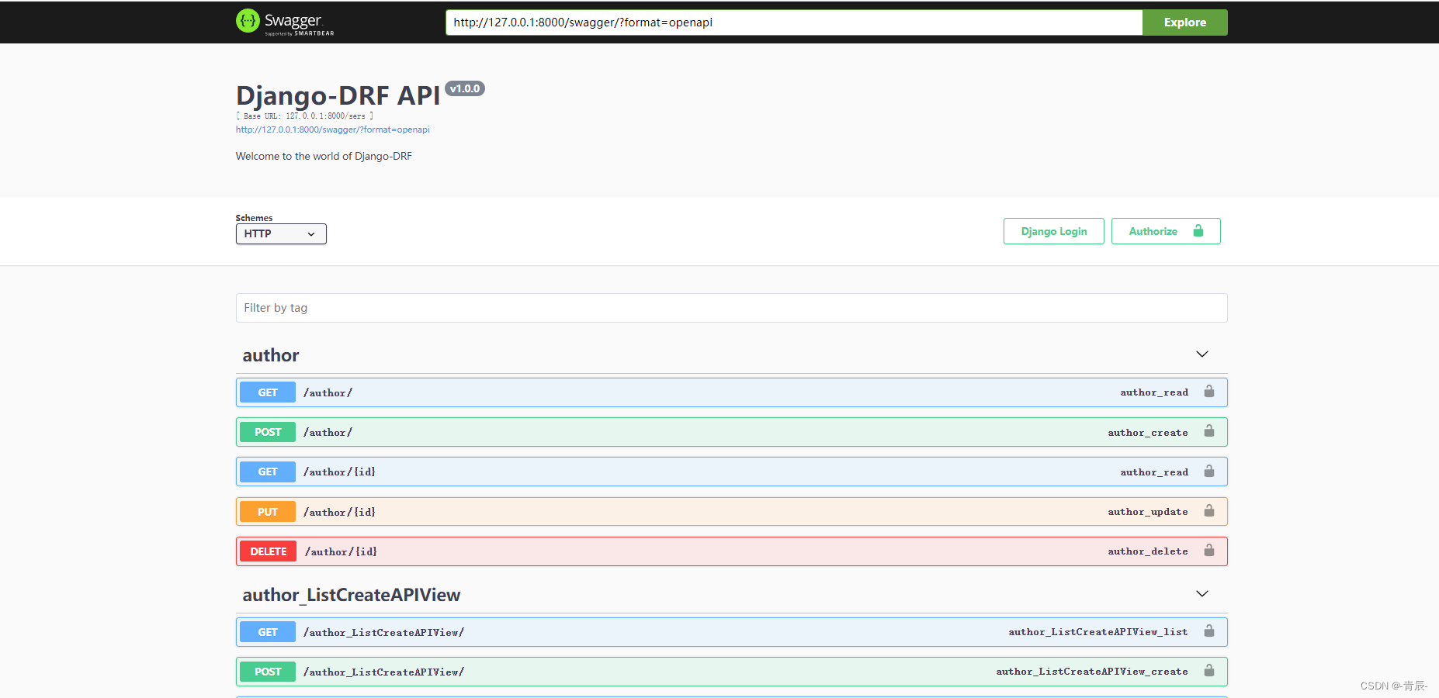1439x698 pixels.
Task: Click the author_update operation ID text
Action: (1148, 512)
